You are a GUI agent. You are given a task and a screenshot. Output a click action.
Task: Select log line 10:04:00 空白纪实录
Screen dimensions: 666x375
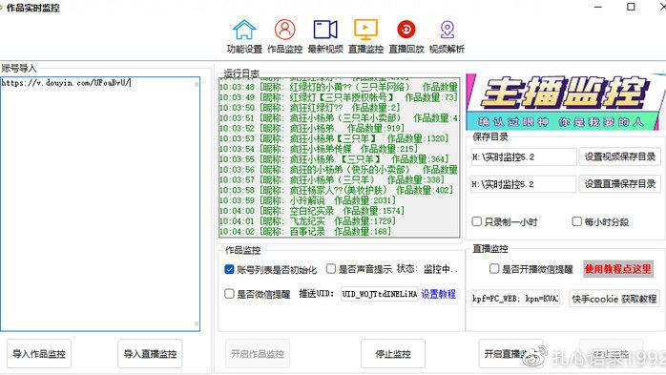(x=312, y=211)
